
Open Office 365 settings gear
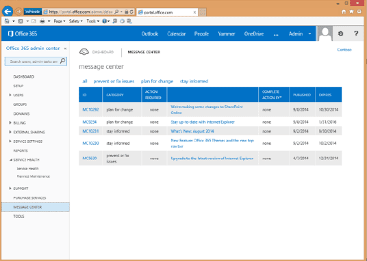pos(340,33)
